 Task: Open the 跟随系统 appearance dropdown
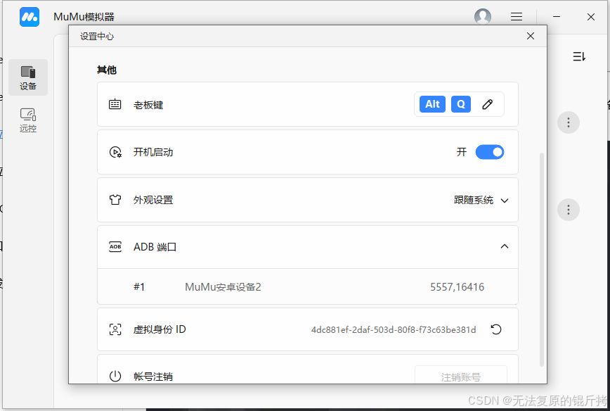point(481,201)
